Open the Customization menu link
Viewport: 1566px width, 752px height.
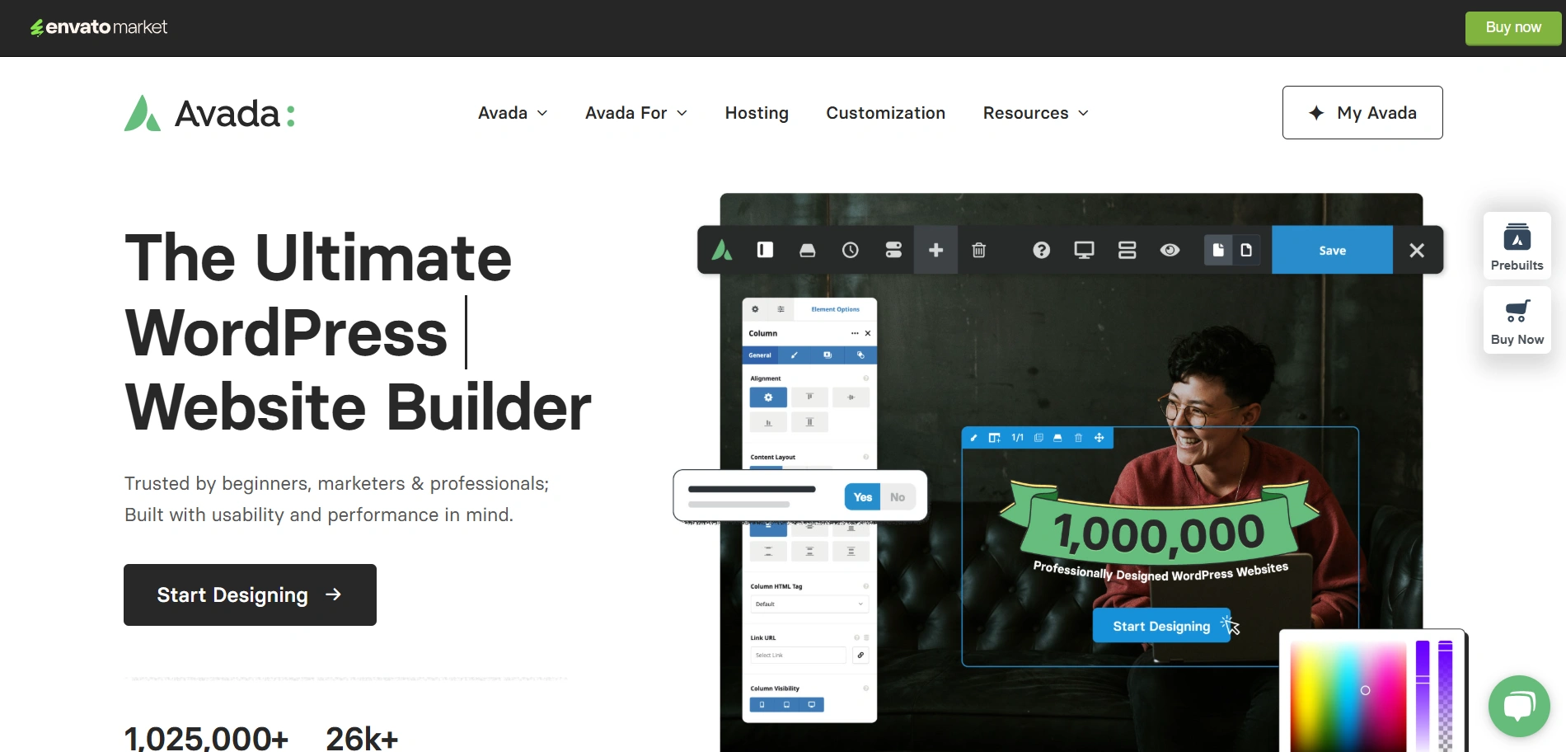coord(886,113)
